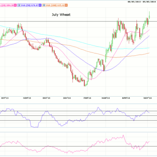Screen dimensions: 157x157
Task: Click the SMA (50) settings icon
Action: point(19,5)
